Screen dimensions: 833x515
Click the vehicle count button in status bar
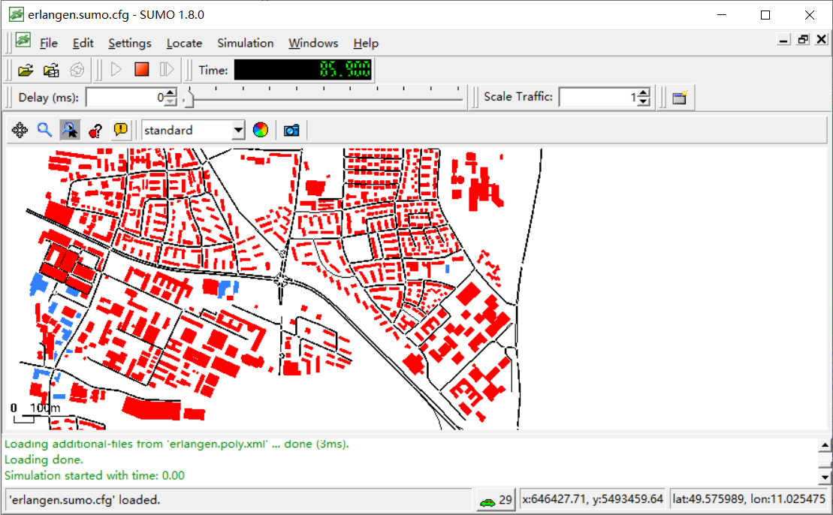tap(496, 500)
